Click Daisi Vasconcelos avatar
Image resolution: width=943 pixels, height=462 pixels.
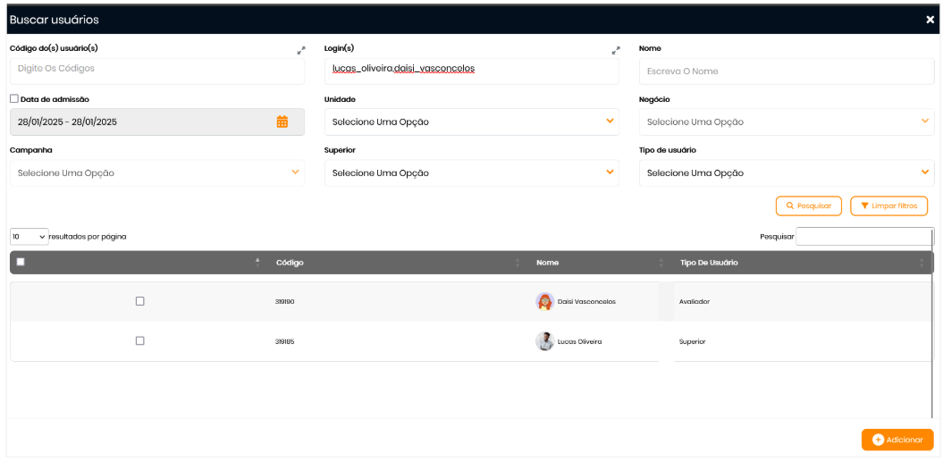point(544,302)
